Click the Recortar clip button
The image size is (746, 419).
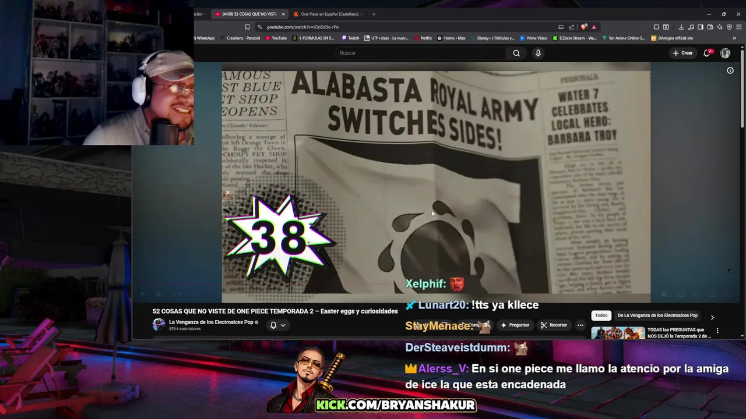[554, 325]
